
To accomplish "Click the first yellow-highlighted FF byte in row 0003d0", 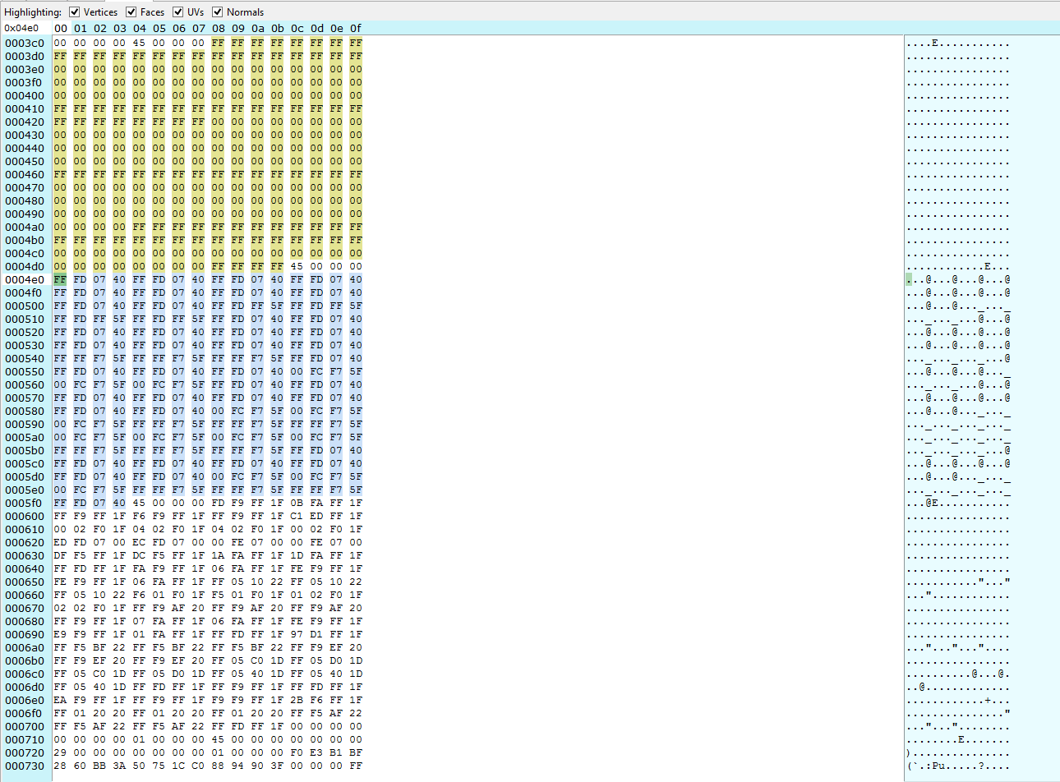I will click(60, 54).
